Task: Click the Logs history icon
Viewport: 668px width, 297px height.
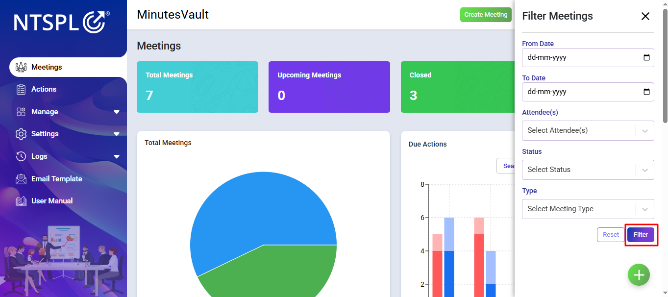Action: [x=21, y=156]
